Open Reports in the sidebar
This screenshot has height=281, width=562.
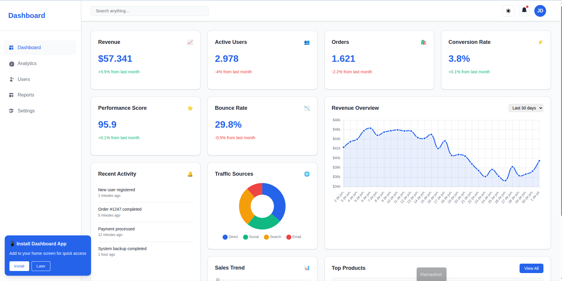pyautogui.click(x=40, y=95)
